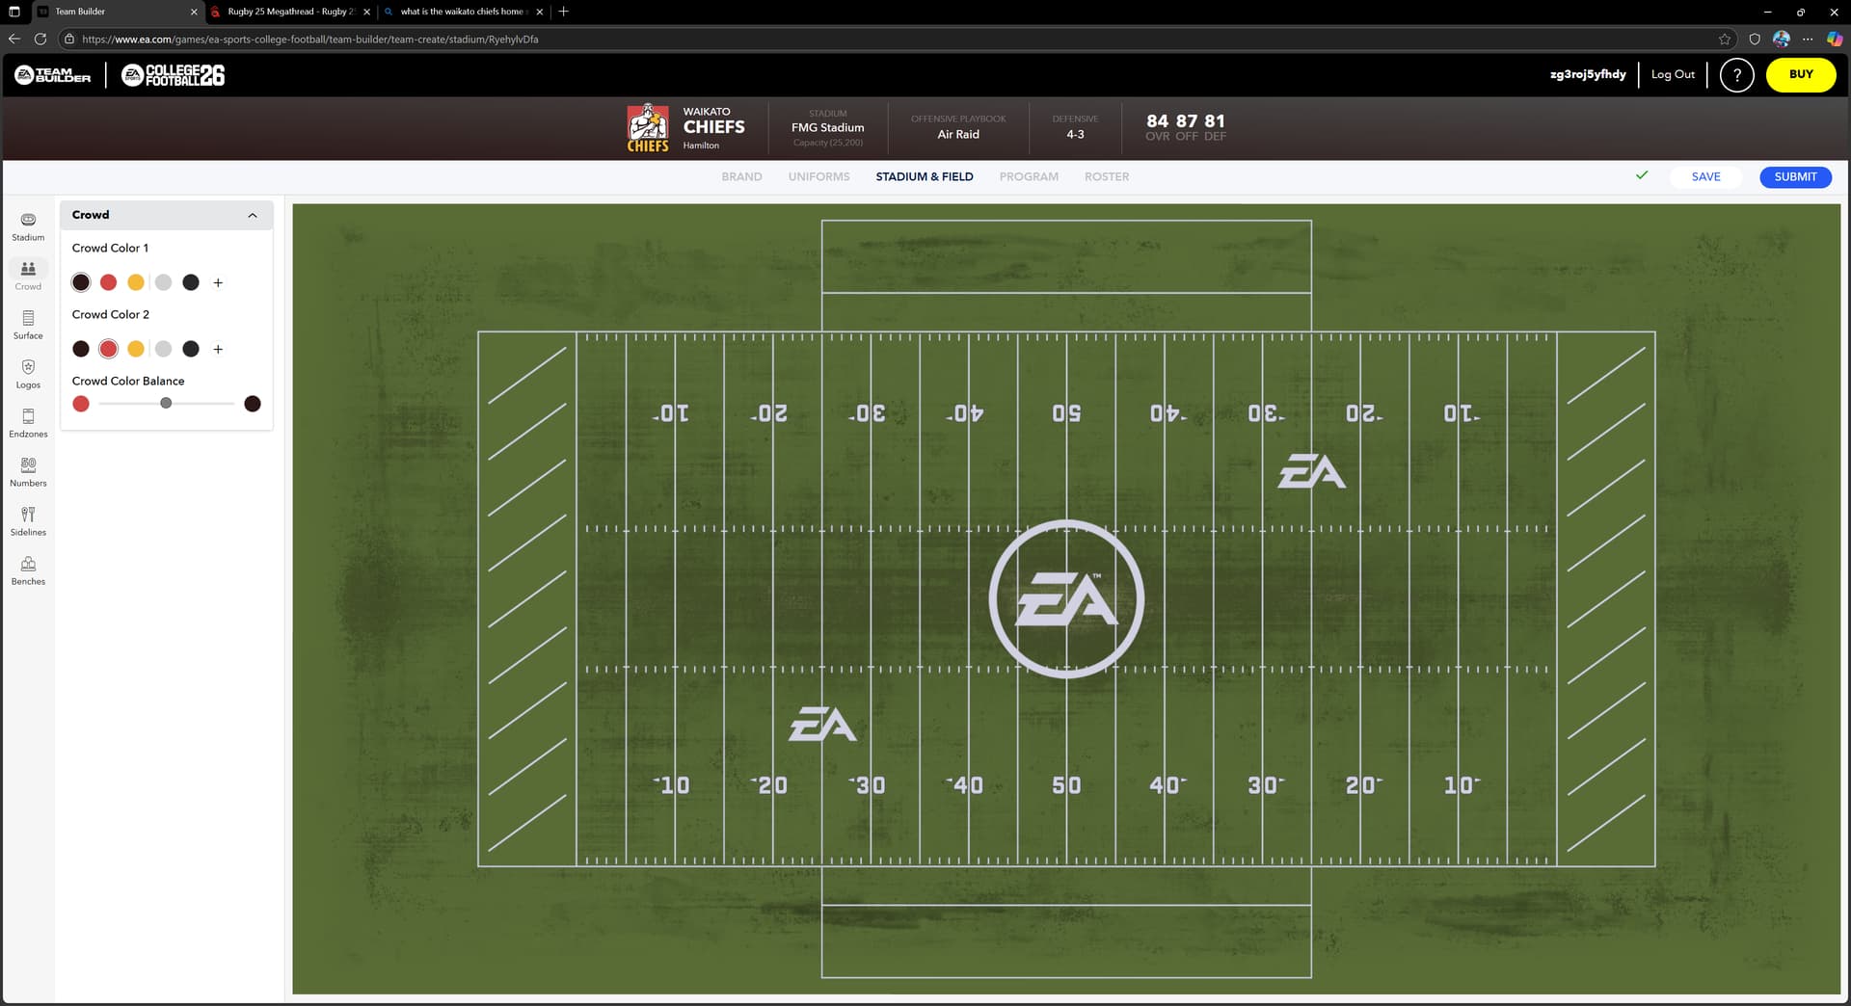Pick red swatch for Crowd Color 2
The image size is (1851, 1006).
tap(109, 349)
